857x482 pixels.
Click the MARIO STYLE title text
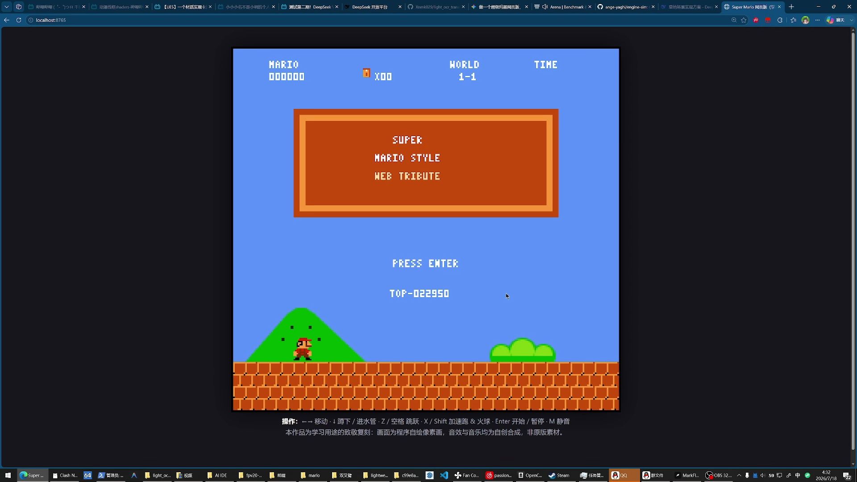tap(407, 158)
